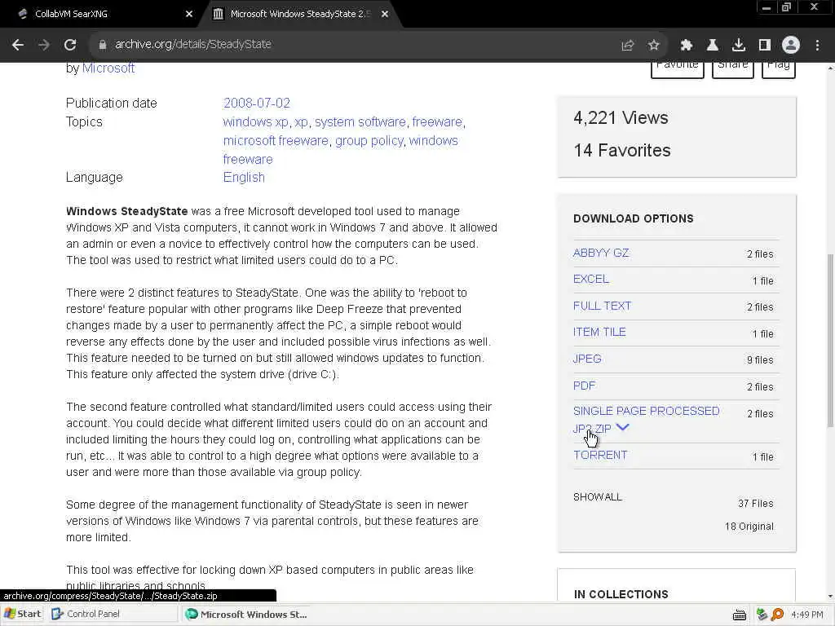Click the Chrome Labs flask icon
Image resolution: width=835 pixels, height=626 pixels.
point(713,46)
